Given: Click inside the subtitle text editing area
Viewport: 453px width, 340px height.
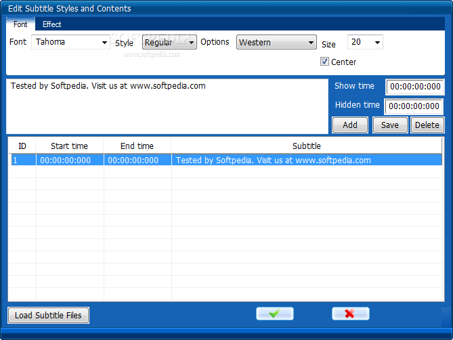Looking at the screenshot, I should [x=167, y=106].
